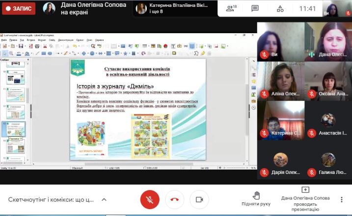Click the Insert Text Box icon
Image resolution: width=352 pixels, height=216 pixels.
click(x=173, y=46)
